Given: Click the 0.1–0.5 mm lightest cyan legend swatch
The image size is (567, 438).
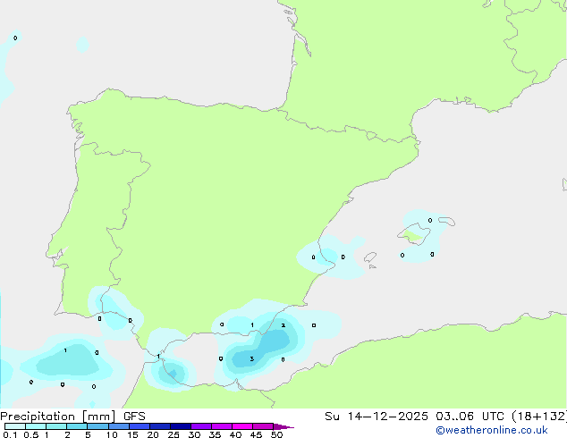Looking at the screenshot, I should coord(15,426).
